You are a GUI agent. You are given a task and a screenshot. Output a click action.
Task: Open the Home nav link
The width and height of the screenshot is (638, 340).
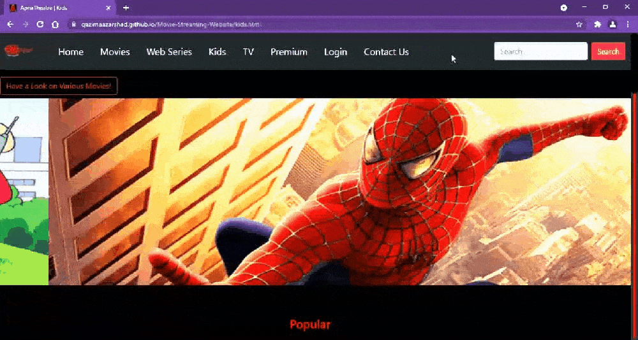71,52
